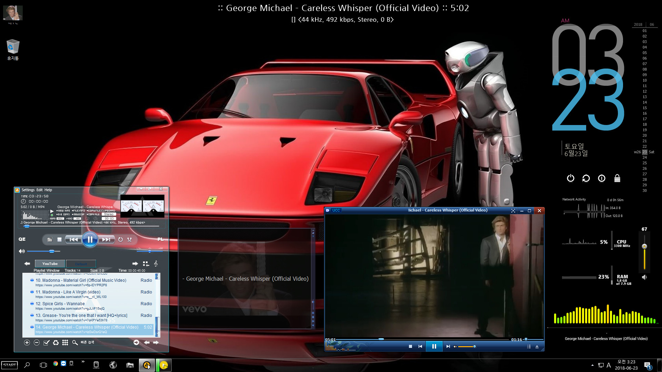662x372 pixels.
Task: Click the UCC label in video player
Action: pyautogui.click(x=336, y=210)
